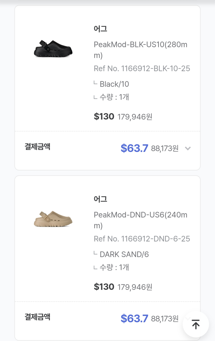Open the black PeakMod clog thumbnail

53,49
